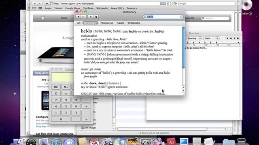Click the Apple logo on the Apple site
259x145 pixels.
(43, 18)
